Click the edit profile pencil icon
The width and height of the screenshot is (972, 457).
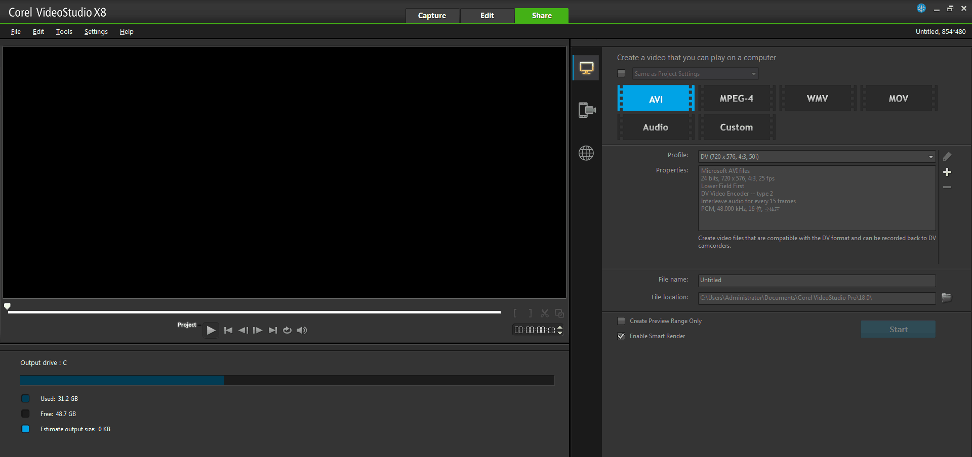coord(947,157)
